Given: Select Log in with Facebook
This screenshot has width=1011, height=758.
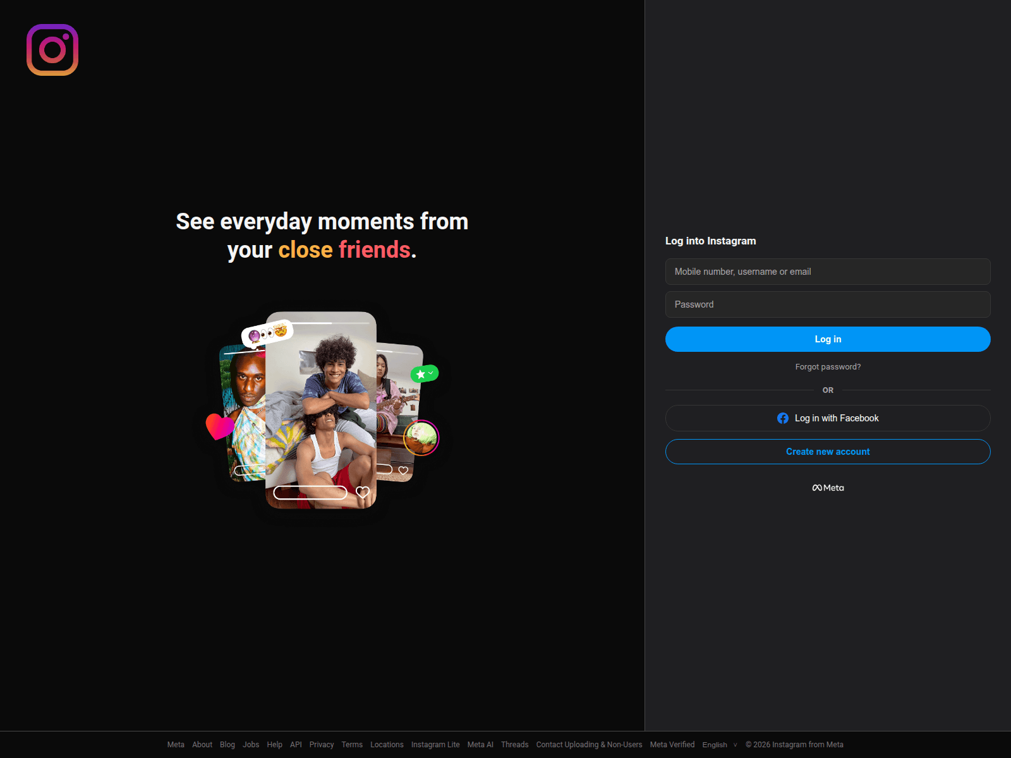Looking at the screenshot, I should click(x=828, y=418).
